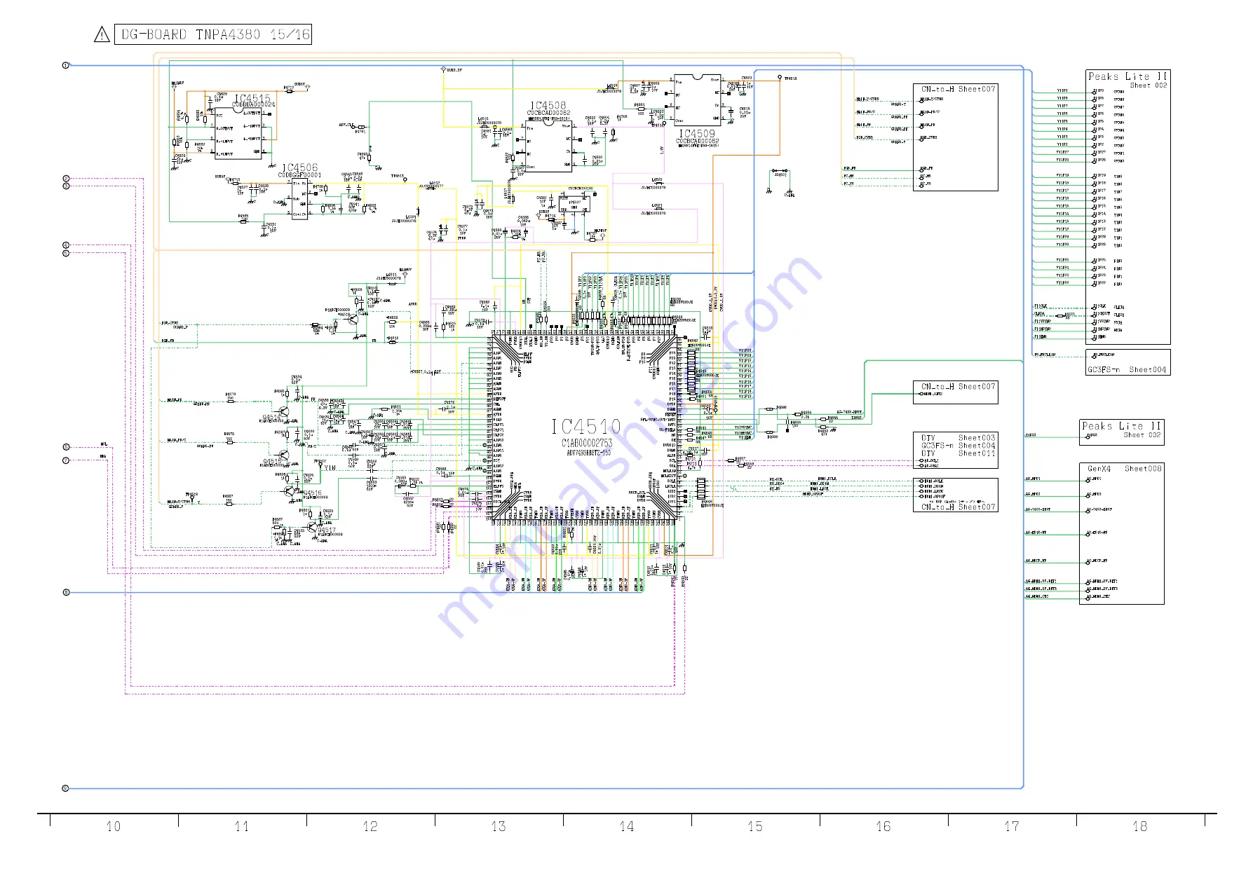The image size is (1253, 885).
Task: Select the IC4506 component label
Action: (299, 168)
